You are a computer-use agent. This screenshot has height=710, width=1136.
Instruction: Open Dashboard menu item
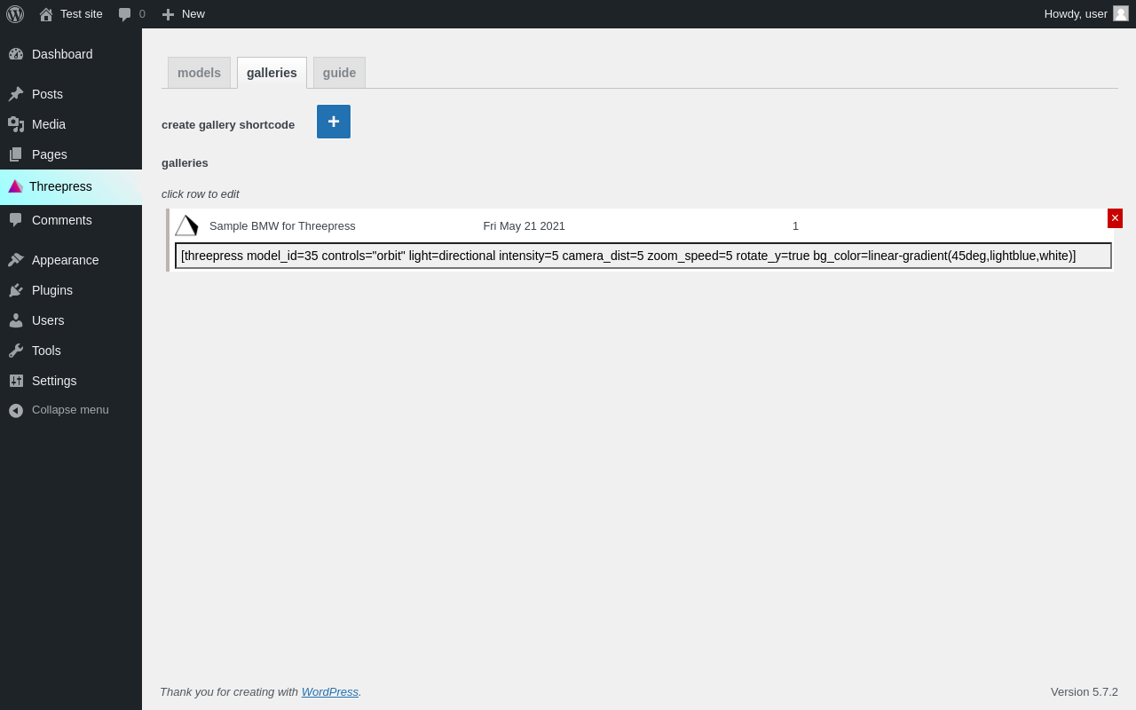tap(62, 54)
